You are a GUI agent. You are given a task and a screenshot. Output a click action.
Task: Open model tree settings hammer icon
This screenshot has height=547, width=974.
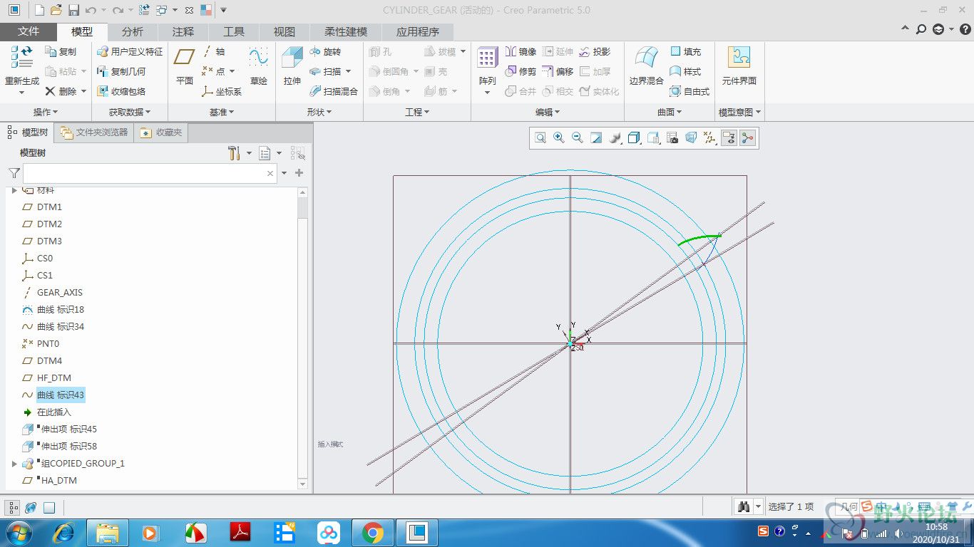(234, 152)
